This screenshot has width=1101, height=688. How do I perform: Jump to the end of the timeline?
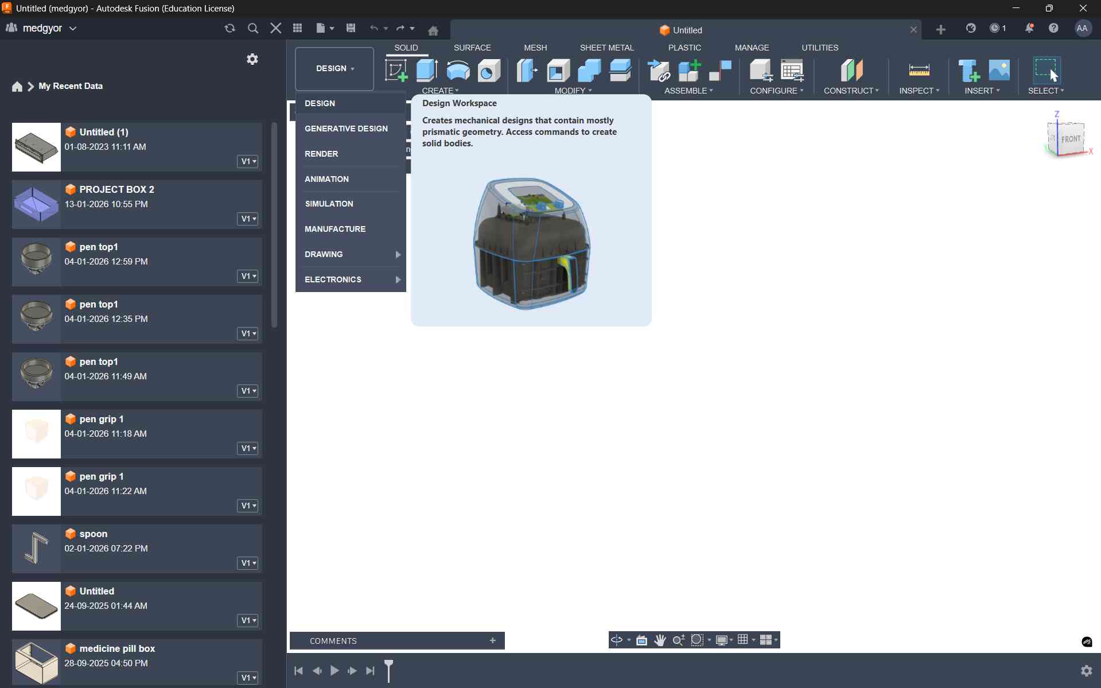(370, 670)
